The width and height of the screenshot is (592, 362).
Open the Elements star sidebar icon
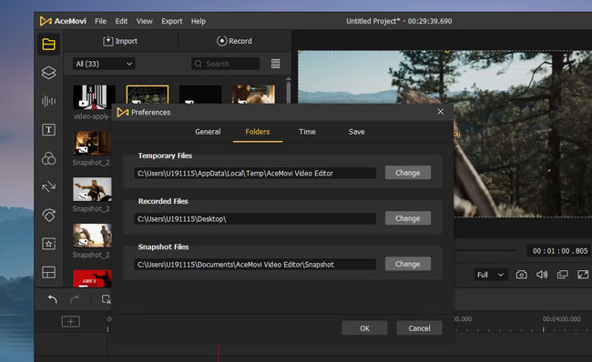click(x=48, y=244)
